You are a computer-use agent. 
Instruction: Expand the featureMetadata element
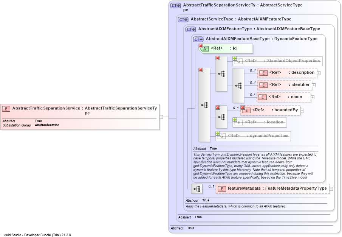331,189
